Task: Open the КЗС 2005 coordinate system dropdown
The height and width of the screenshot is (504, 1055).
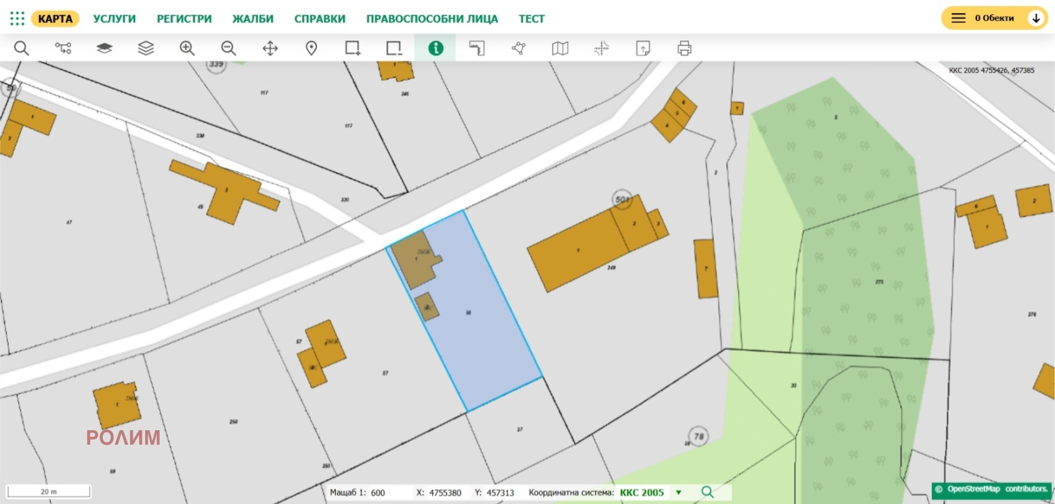Action: tap(678, 492)
